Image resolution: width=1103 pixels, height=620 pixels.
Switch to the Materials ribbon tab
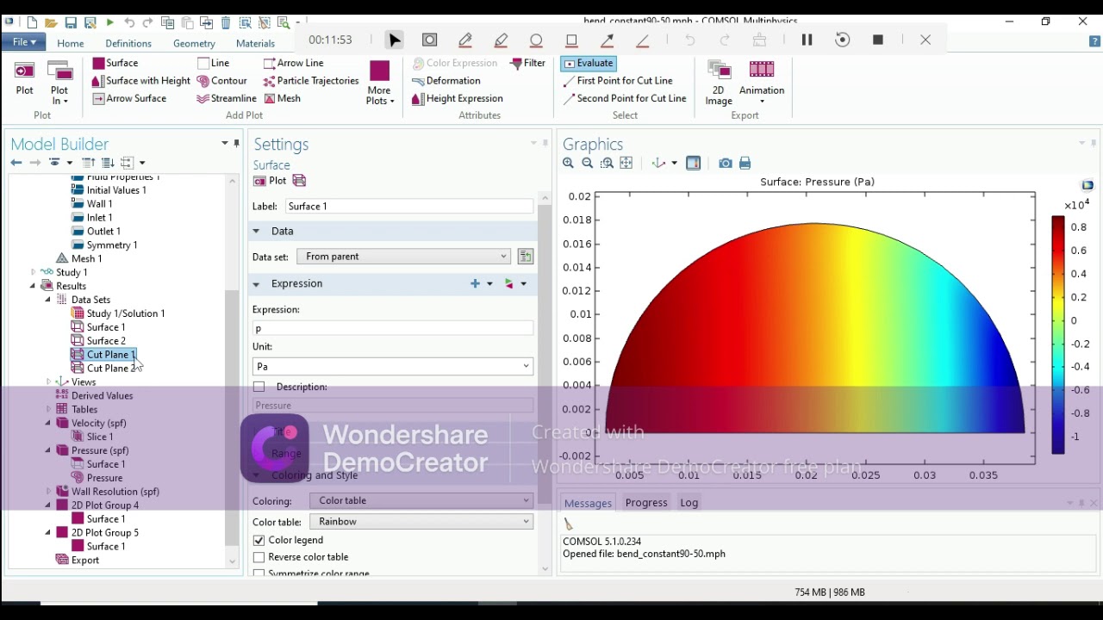(255, 43)
